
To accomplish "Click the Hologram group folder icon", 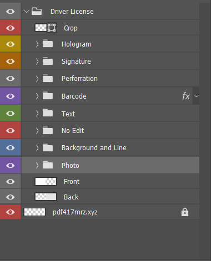I will pyautogui.click(x=48, y=44).
